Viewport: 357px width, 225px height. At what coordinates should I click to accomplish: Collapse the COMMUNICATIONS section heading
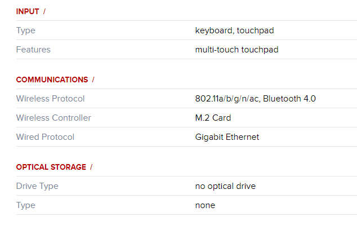tap(52, 80)
